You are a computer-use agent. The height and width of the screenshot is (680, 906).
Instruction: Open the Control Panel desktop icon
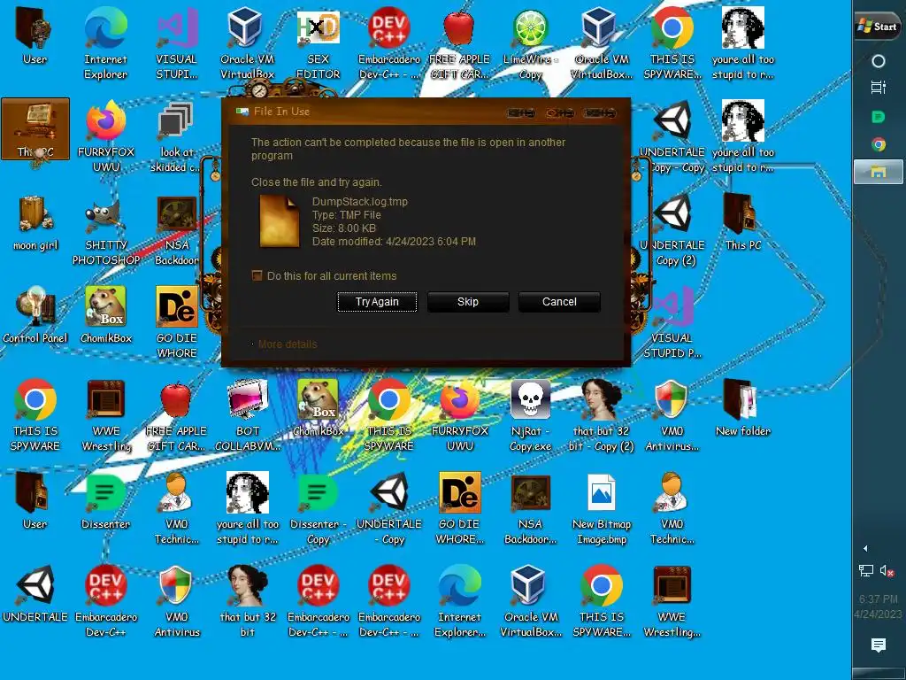pyautogui.click(x=35, y=315)
